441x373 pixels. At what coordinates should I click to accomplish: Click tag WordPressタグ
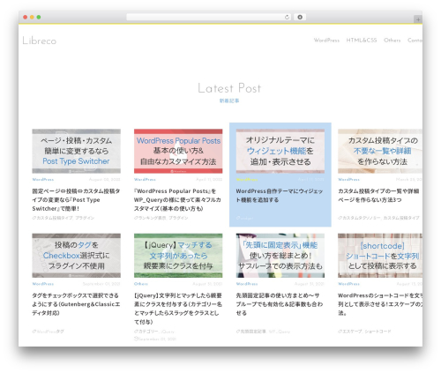(48, 332)
